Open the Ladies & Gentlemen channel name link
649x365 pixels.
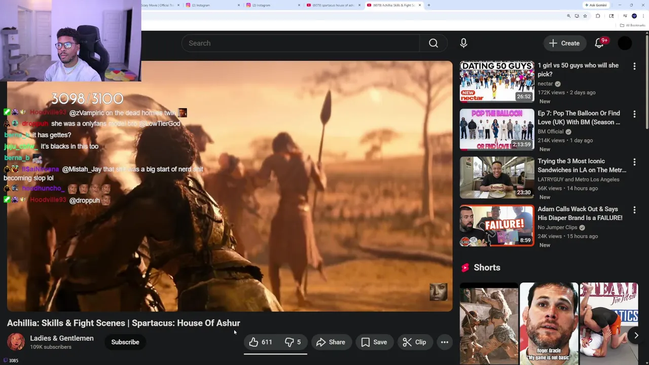[62, 338]
